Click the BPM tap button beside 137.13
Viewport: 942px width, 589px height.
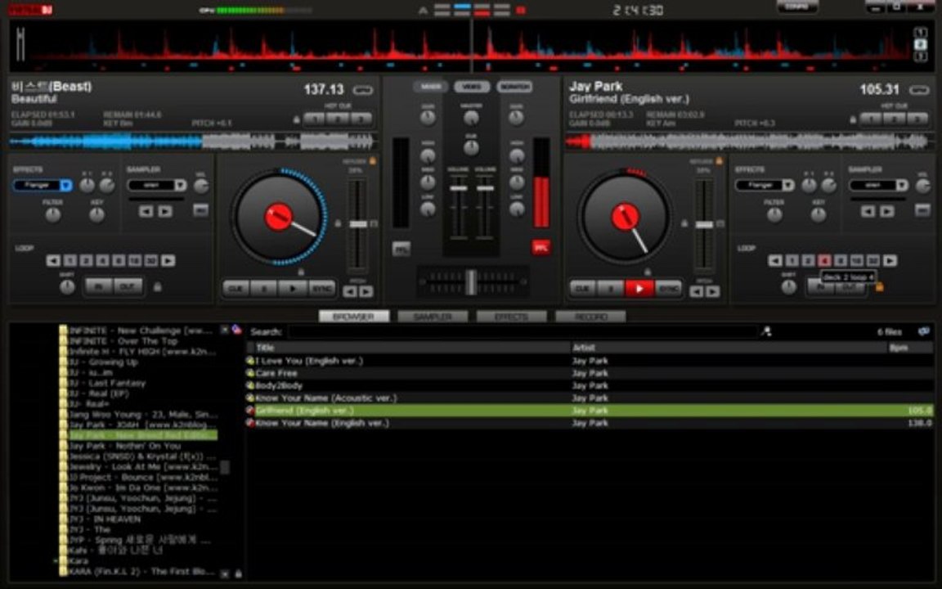coord(363,90)
